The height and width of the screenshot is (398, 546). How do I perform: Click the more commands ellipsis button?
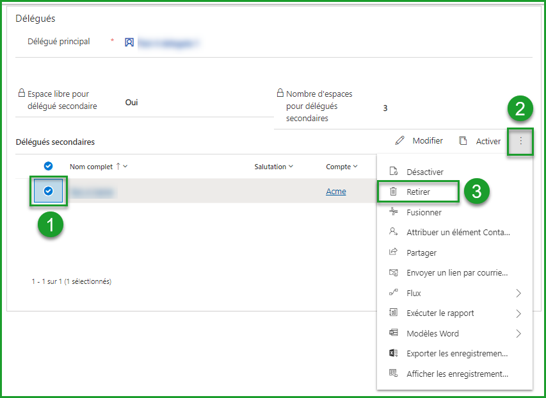(520, 141)
